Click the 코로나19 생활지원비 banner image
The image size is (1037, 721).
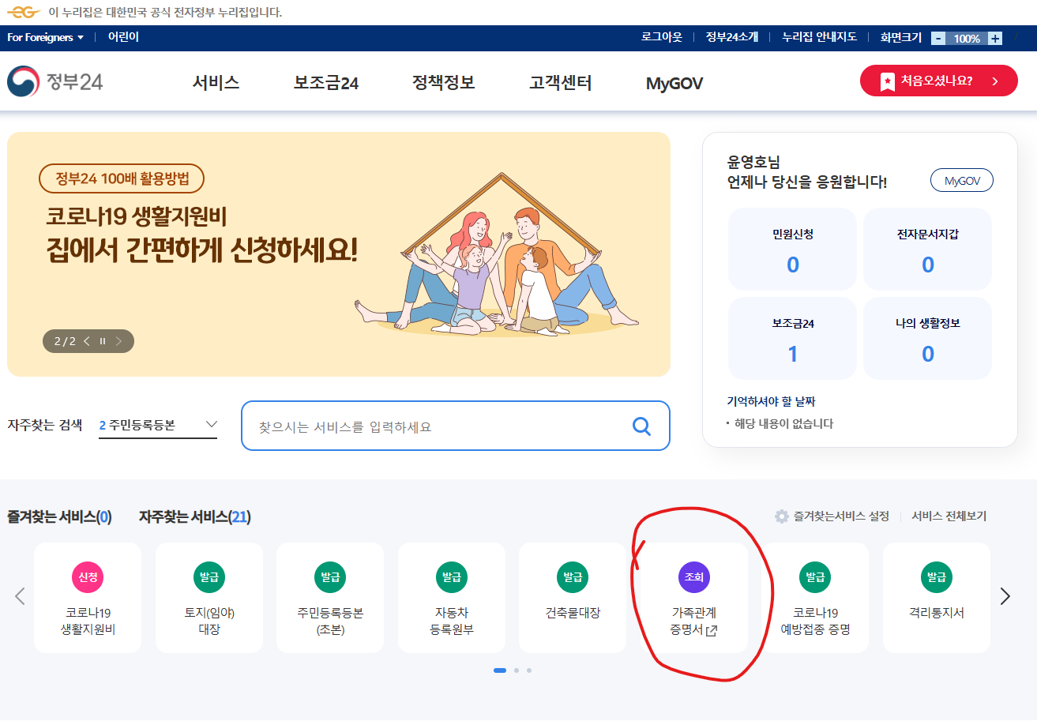pos(339,254)
